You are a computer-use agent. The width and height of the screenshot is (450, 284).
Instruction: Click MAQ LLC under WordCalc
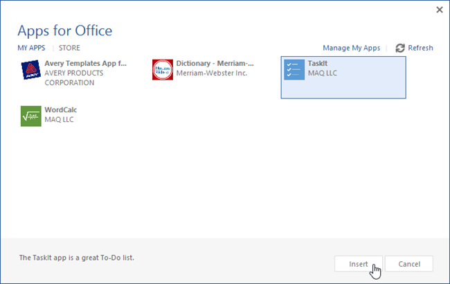59,120
